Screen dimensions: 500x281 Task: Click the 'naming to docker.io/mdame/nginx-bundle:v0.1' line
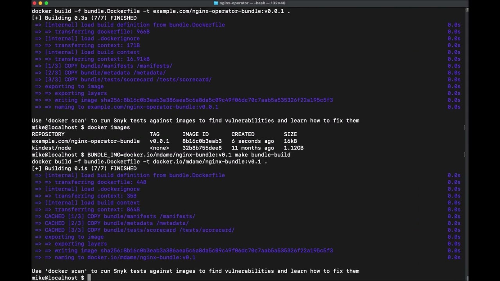(x=115, y=257)
